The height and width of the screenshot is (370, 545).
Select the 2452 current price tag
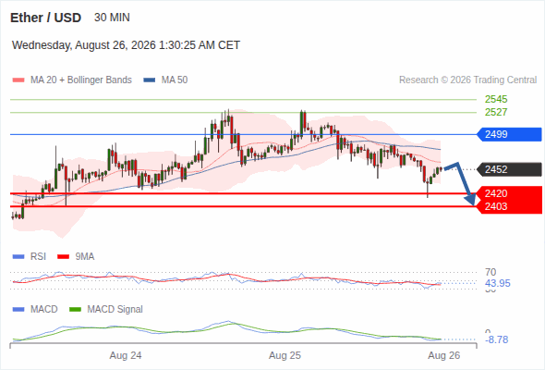tap(509, 169)
